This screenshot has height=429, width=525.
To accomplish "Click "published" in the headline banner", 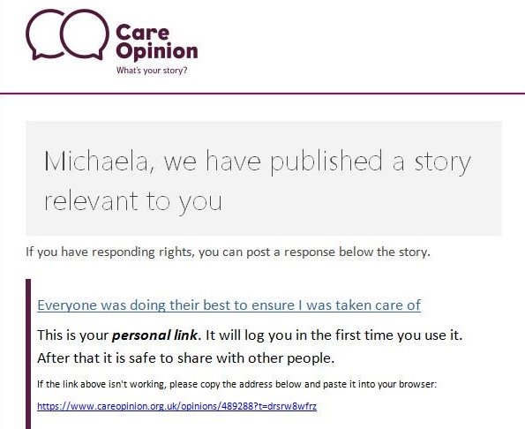I will (326, 162).
